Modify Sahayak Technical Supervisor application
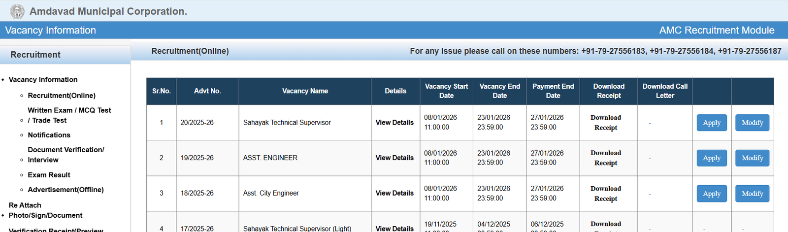 point(752,123)
